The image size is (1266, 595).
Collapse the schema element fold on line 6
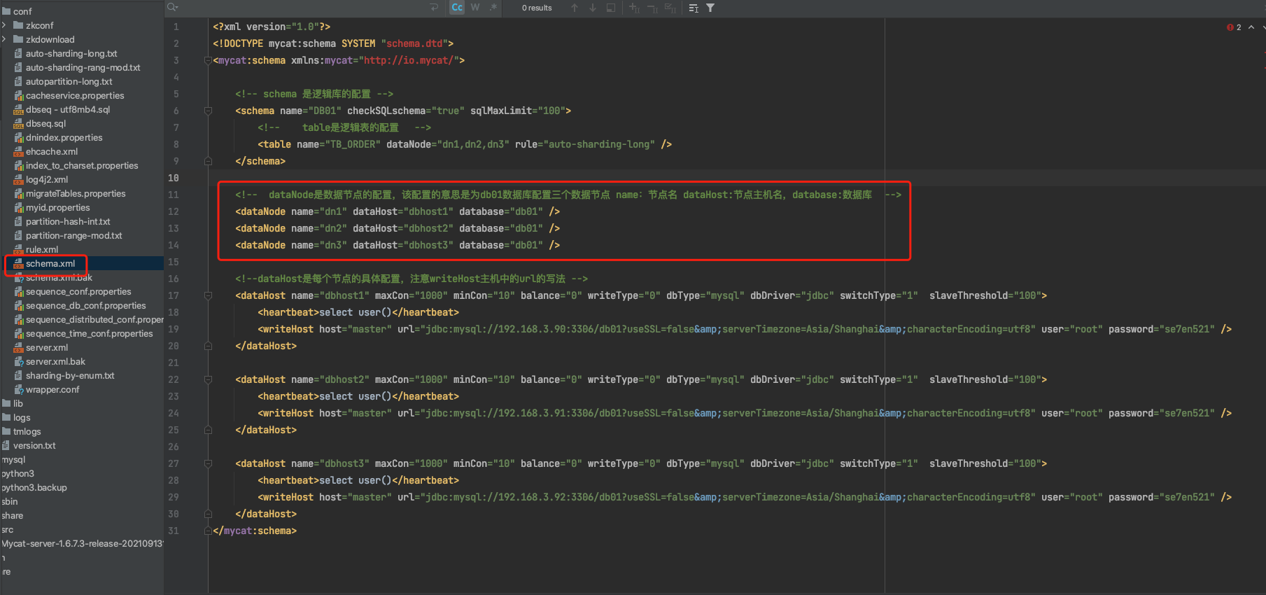(208, 111)
